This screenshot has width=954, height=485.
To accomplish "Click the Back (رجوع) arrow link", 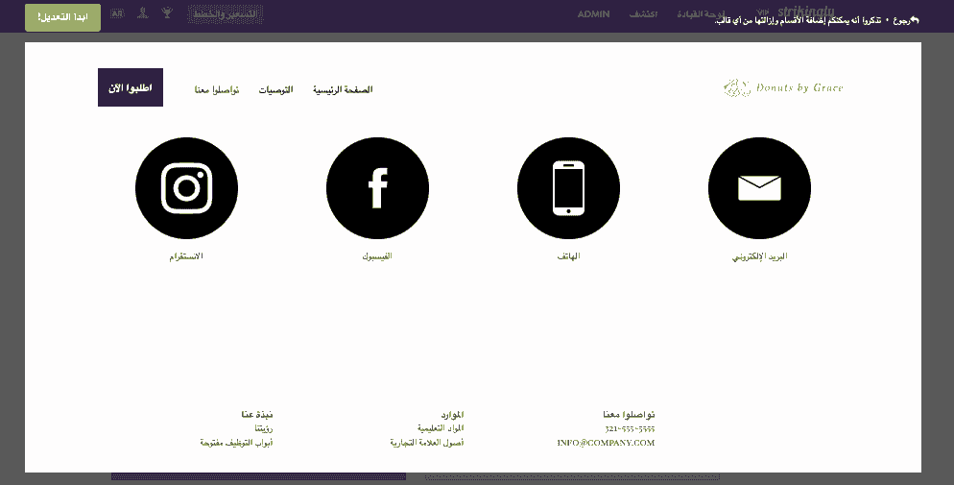I will (x=907, y=21).
